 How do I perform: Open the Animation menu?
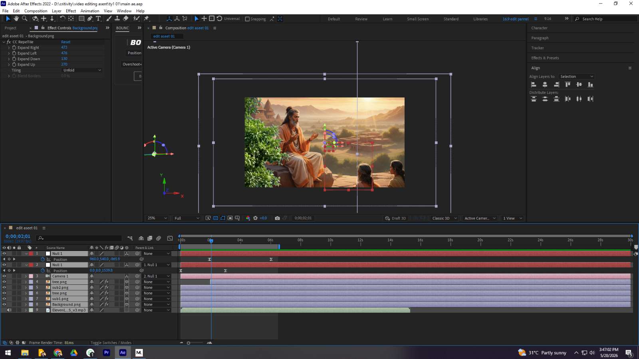[x=90, y=11]
